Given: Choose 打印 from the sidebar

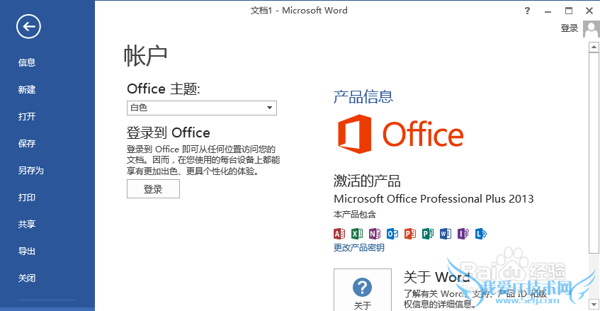Looking at the screenshot, I should click(x=27, y=198).
